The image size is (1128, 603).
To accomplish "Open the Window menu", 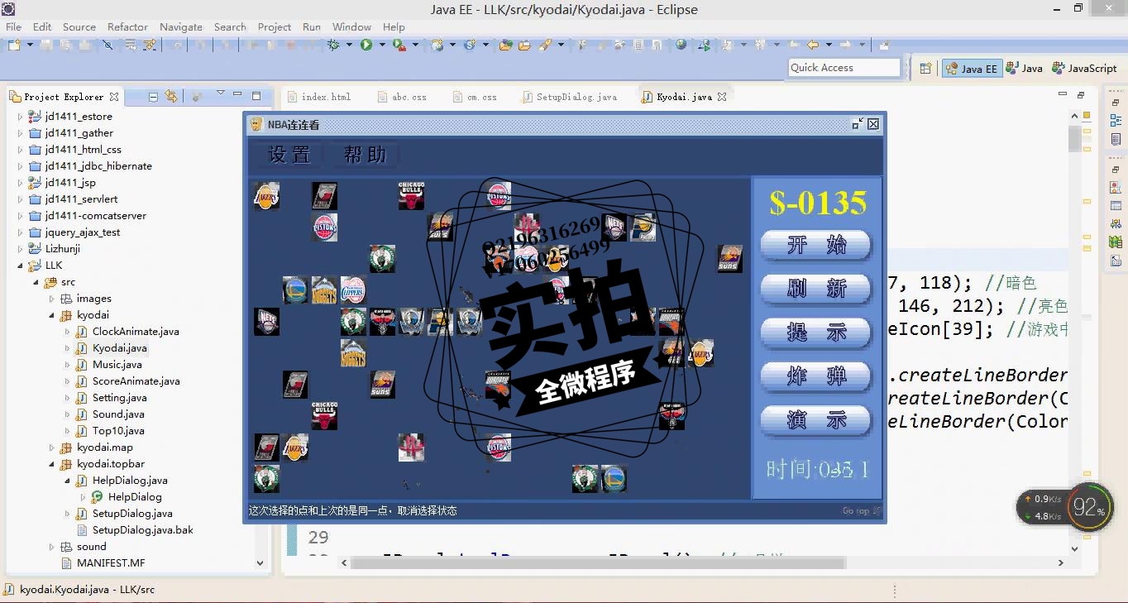I will pyautogui.click(x=351, y=26).
